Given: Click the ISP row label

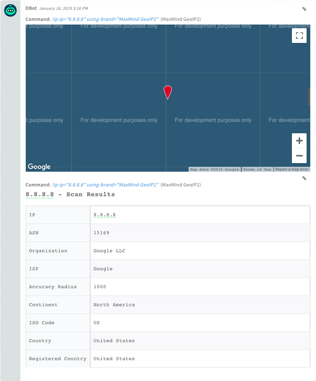Looking at the screenshot, I should click(x=34, y=269).
